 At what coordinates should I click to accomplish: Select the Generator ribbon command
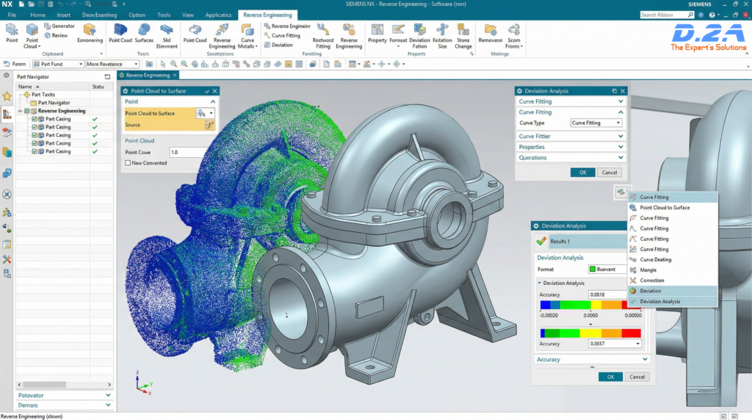point(59,26)
